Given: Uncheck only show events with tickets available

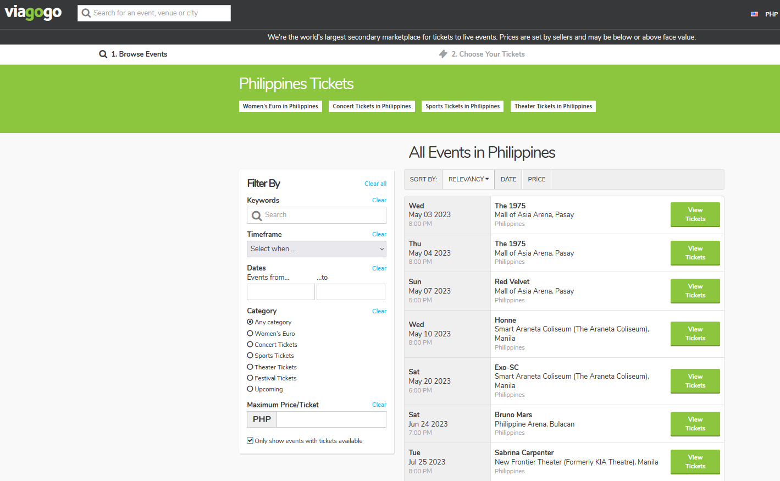Looking at the screenshot, I should click(250, 441).
